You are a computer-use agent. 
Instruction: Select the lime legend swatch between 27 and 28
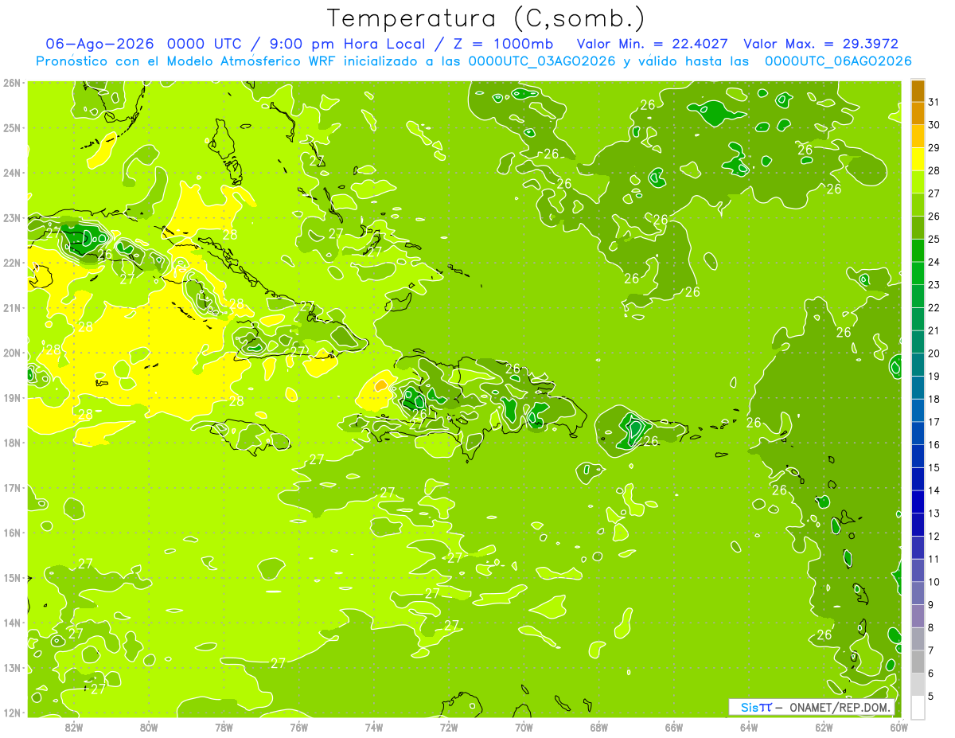pos(918,182)
